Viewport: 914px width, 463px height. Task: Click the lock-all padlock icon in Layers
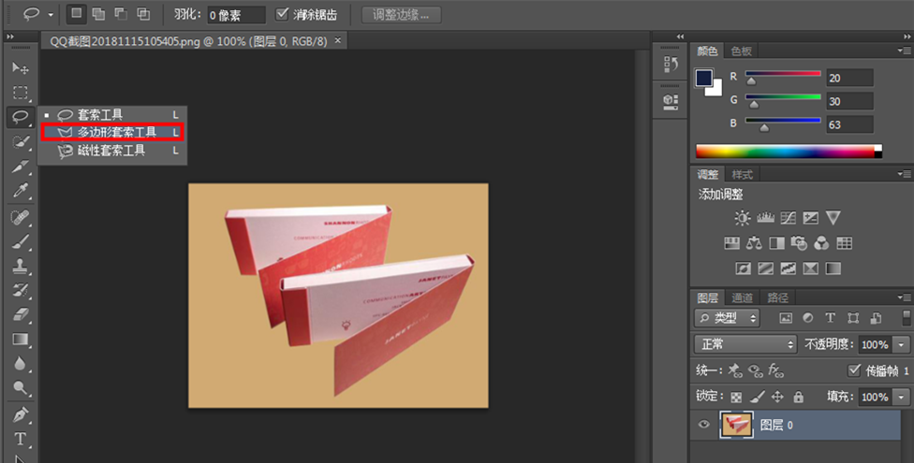click(x=798, y=397)
